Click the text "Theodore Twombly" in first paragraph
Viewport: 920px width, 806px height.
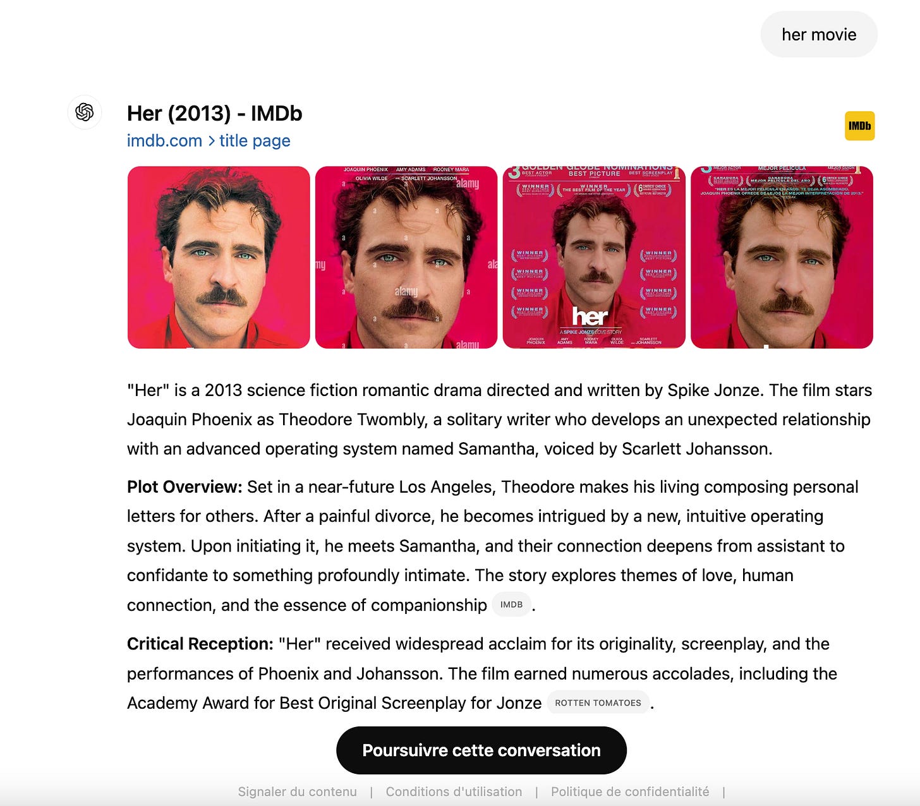351,419
